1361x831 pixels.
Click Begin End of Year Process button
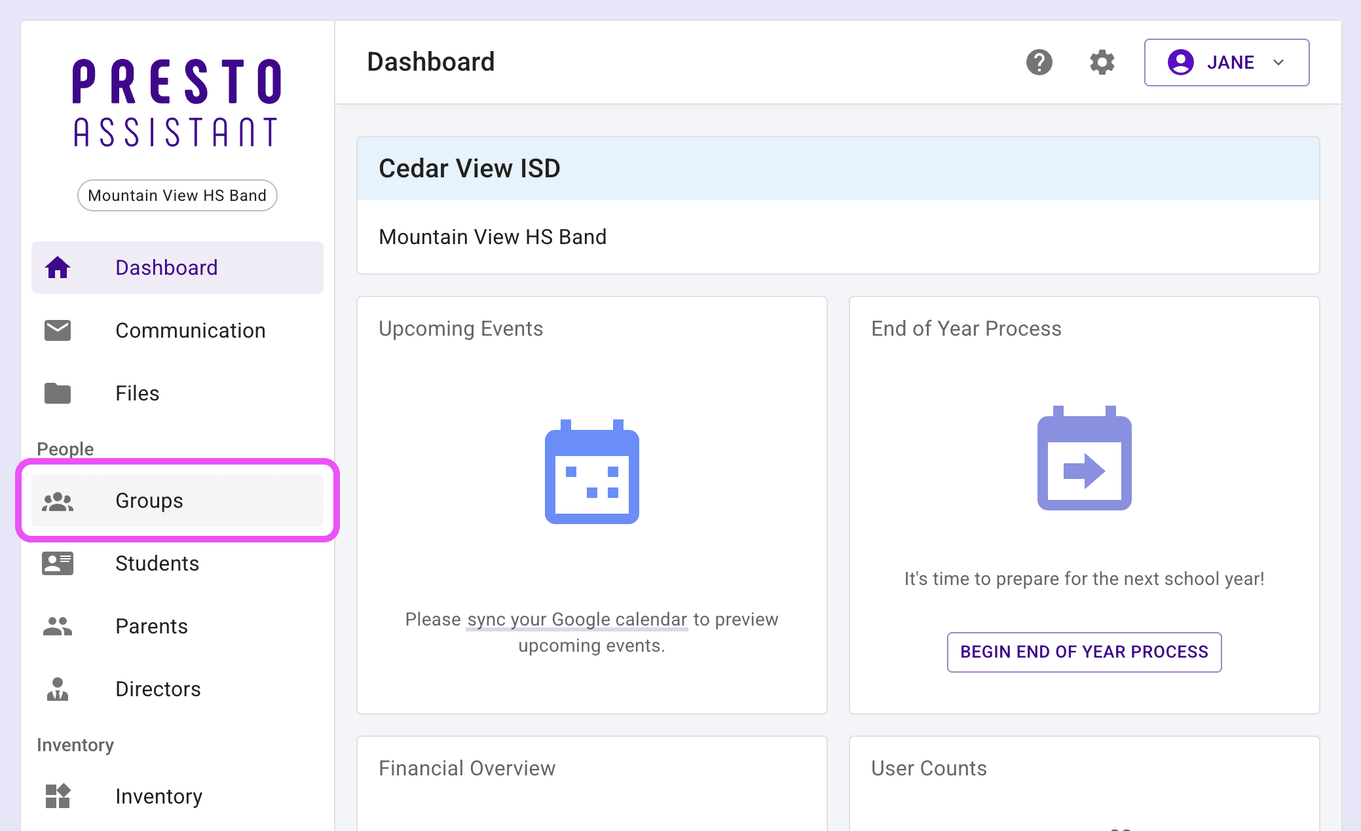(x=1084, y=652)
